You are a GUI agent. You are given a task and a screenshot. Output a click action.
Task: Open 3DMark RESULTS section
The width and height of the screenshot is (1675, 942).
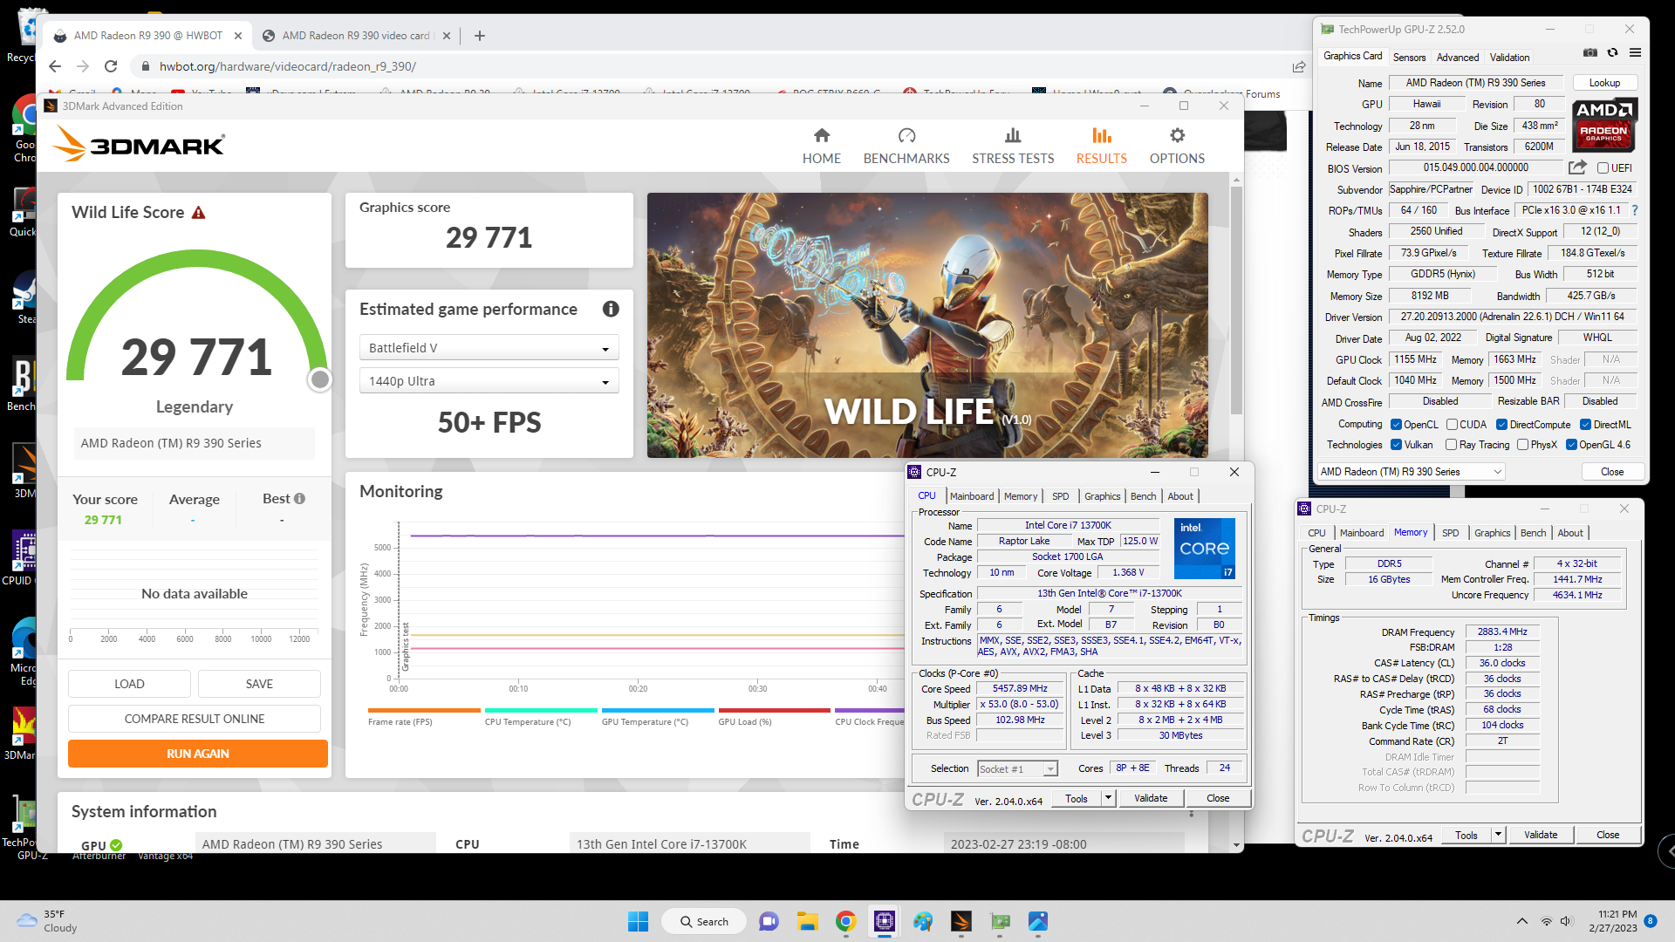coord(1101,146)
